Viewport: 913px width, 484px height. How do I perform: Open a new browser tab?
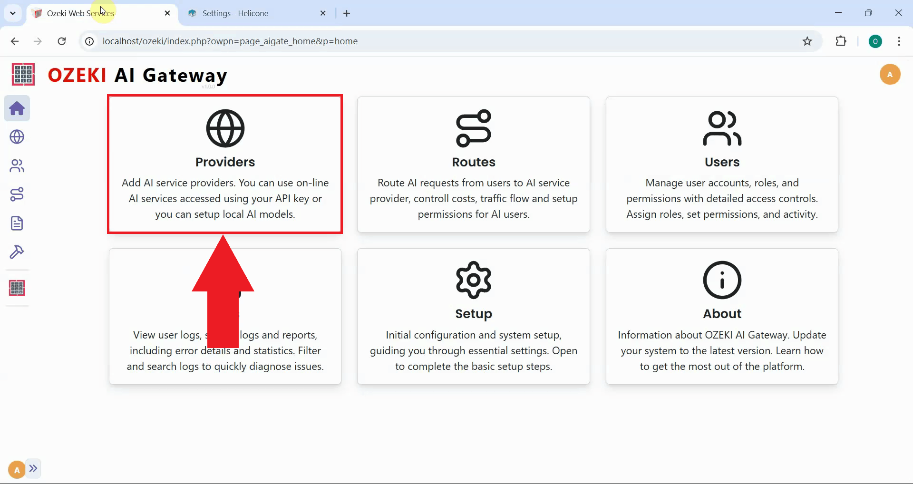[x=347, y=13]
